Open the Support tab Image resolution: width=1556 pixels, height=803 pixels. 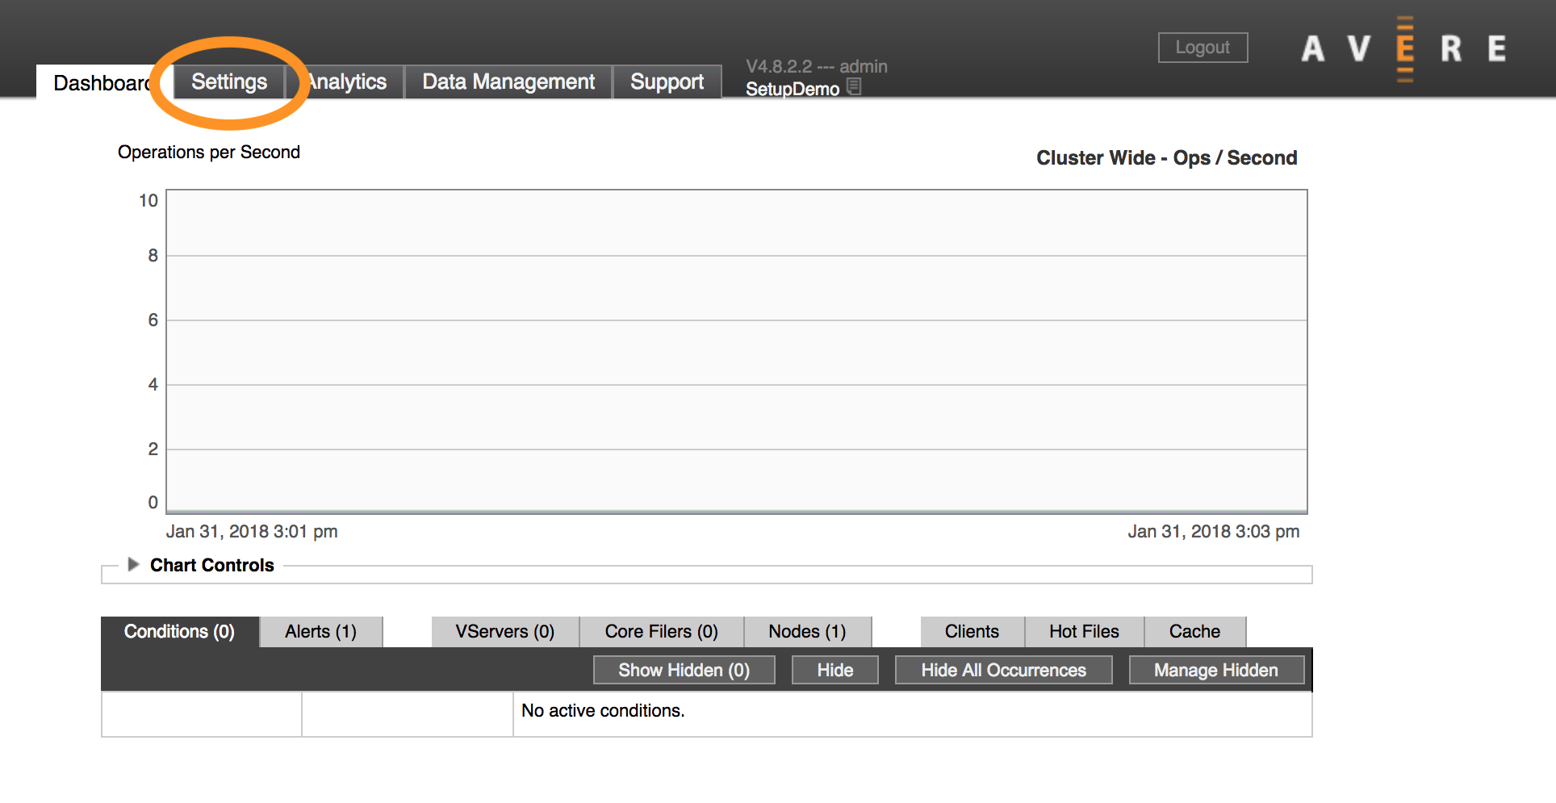click(667, 82)
